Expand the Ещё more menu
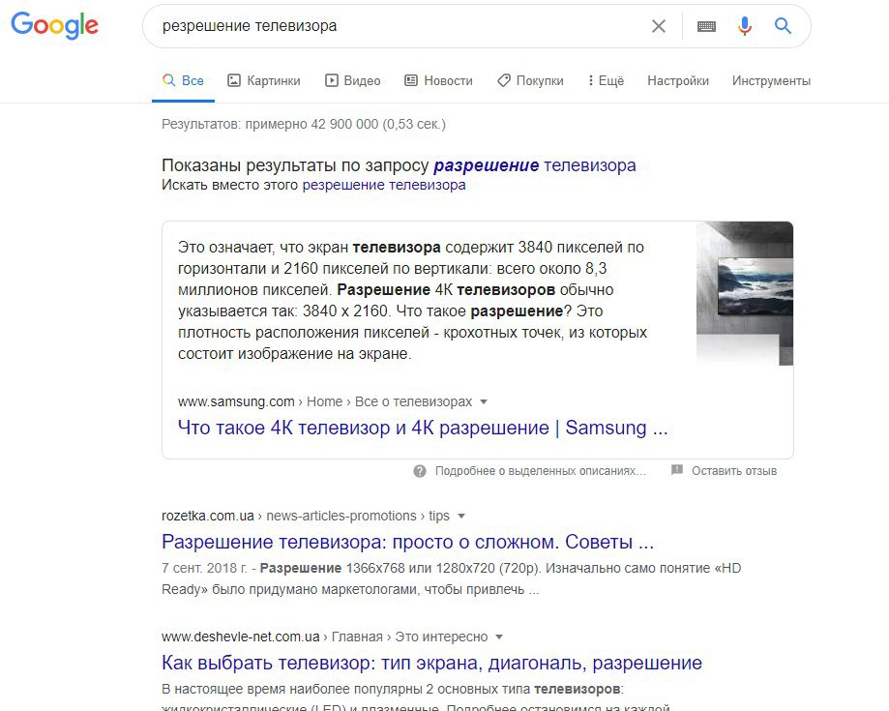 tap(607, 81)
